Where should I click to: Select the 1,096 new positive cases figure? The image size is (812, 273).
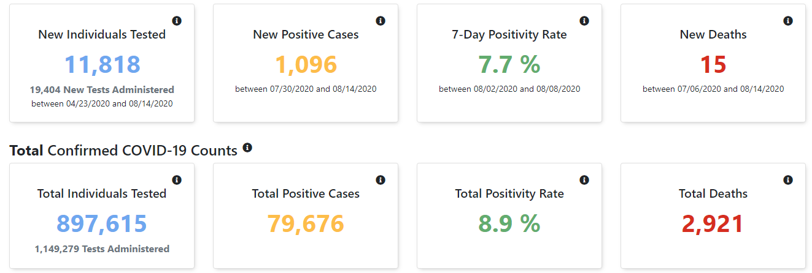coord(306,65)
